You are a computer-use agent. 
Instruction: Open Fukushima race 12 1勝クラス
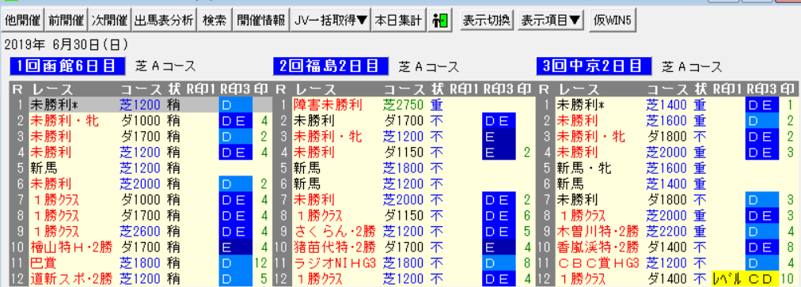click(319, 279)
